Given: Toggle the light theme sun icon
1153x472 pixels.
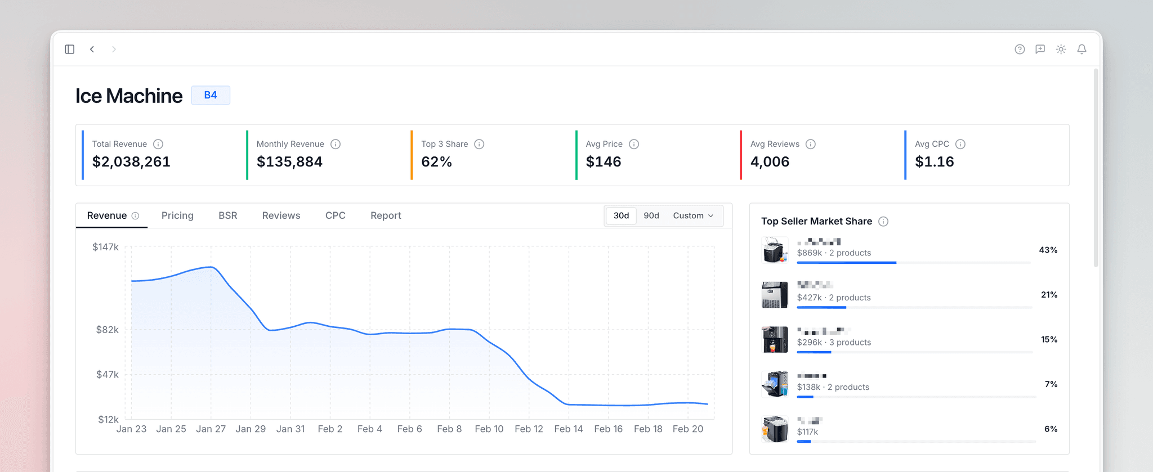Looking at the screenshot, I should click(1061, 49).
